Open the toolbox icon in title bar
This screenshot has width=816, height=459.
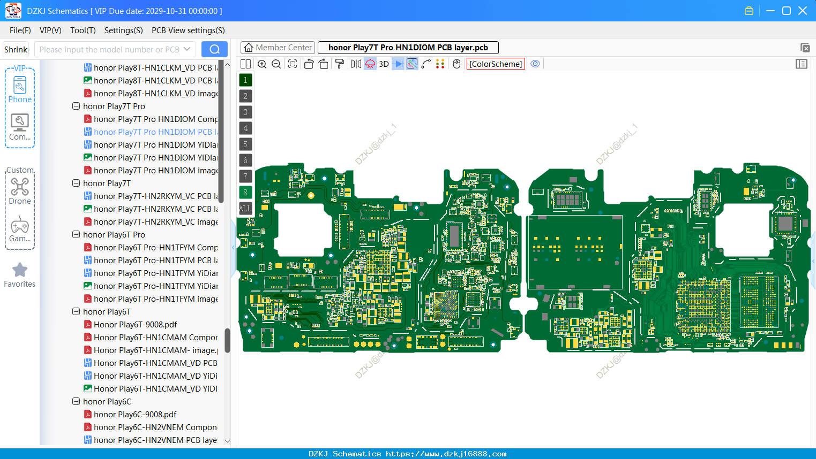749,11
